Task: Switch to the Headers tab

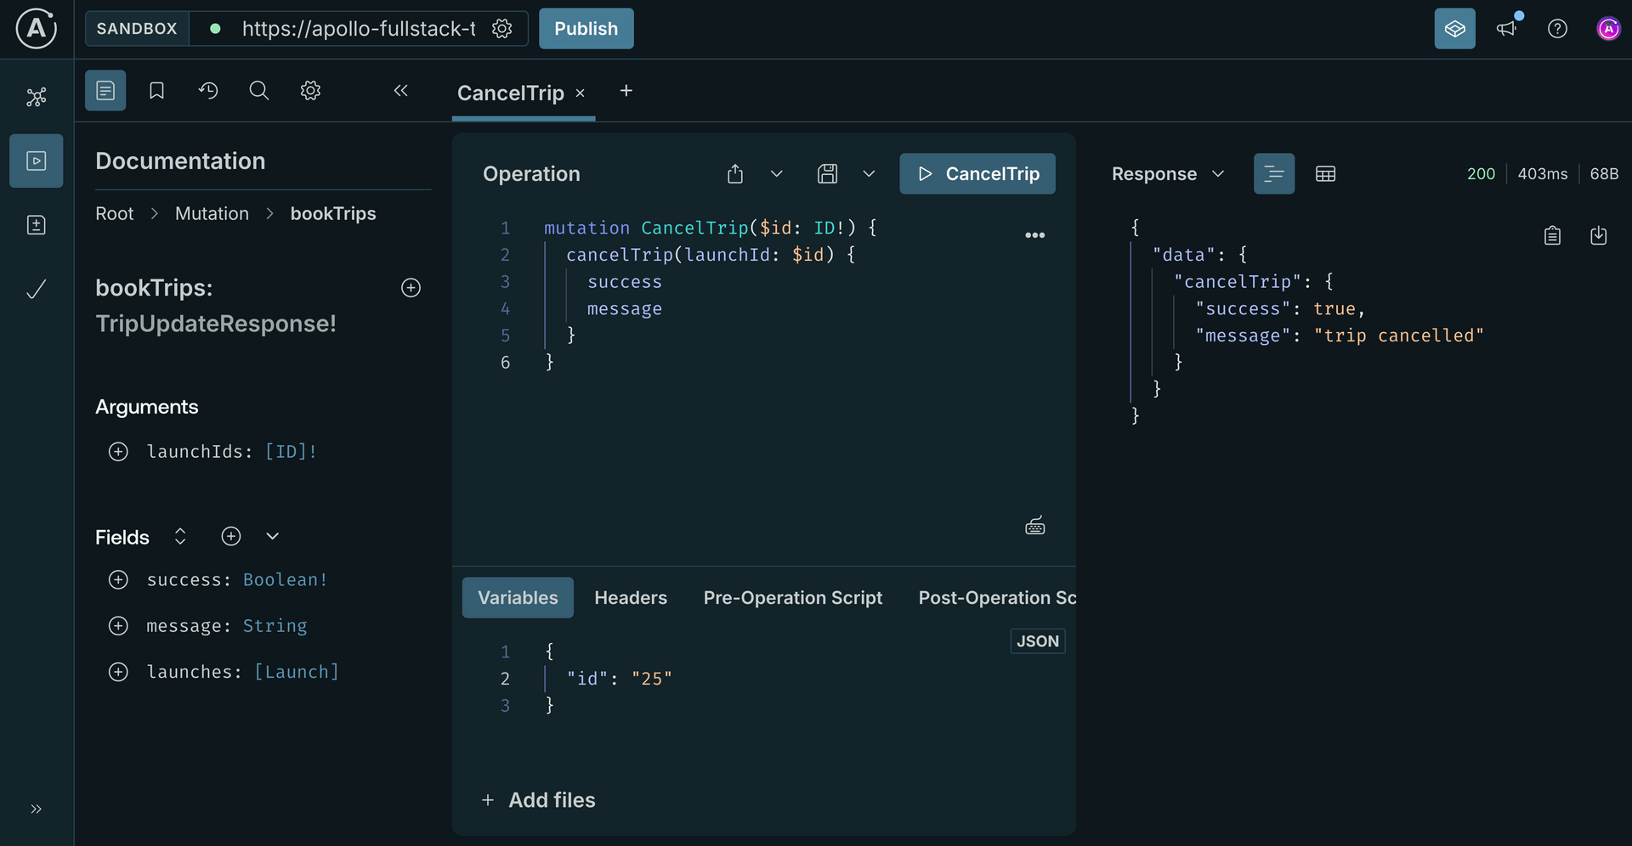Action: [631, 597]
